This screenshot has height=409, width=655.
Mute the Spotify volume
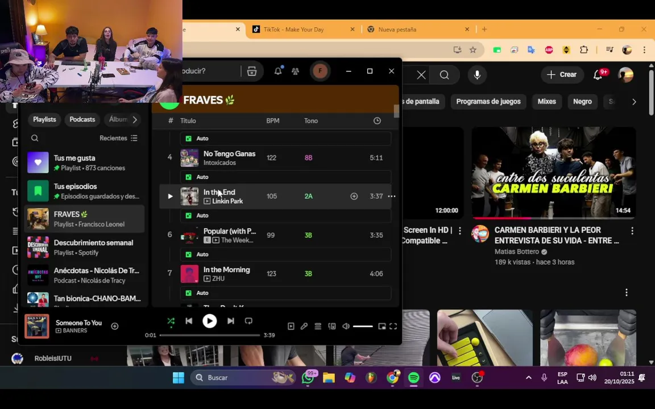[346, 327]
